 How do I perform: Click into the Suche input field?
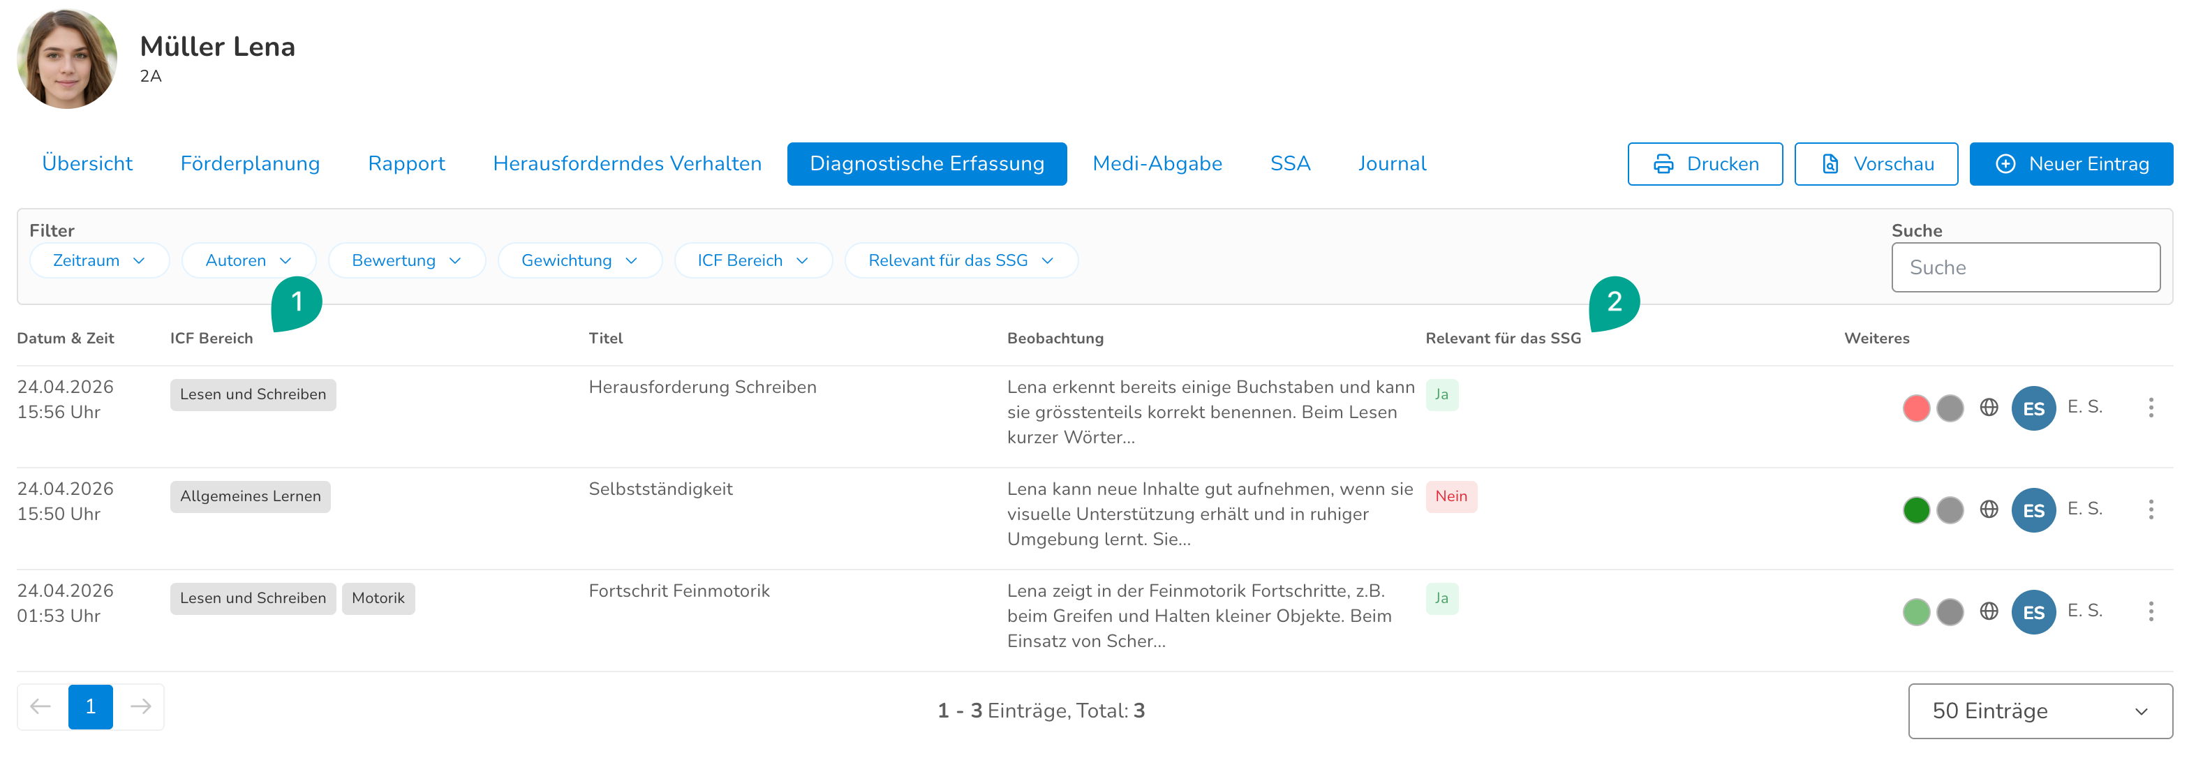(2026, 267)
